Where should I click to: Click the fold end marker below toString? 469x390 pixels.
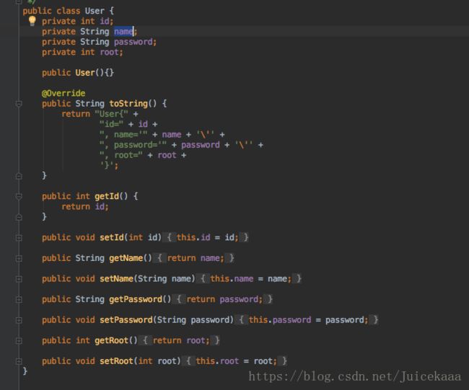coord(19,177)
